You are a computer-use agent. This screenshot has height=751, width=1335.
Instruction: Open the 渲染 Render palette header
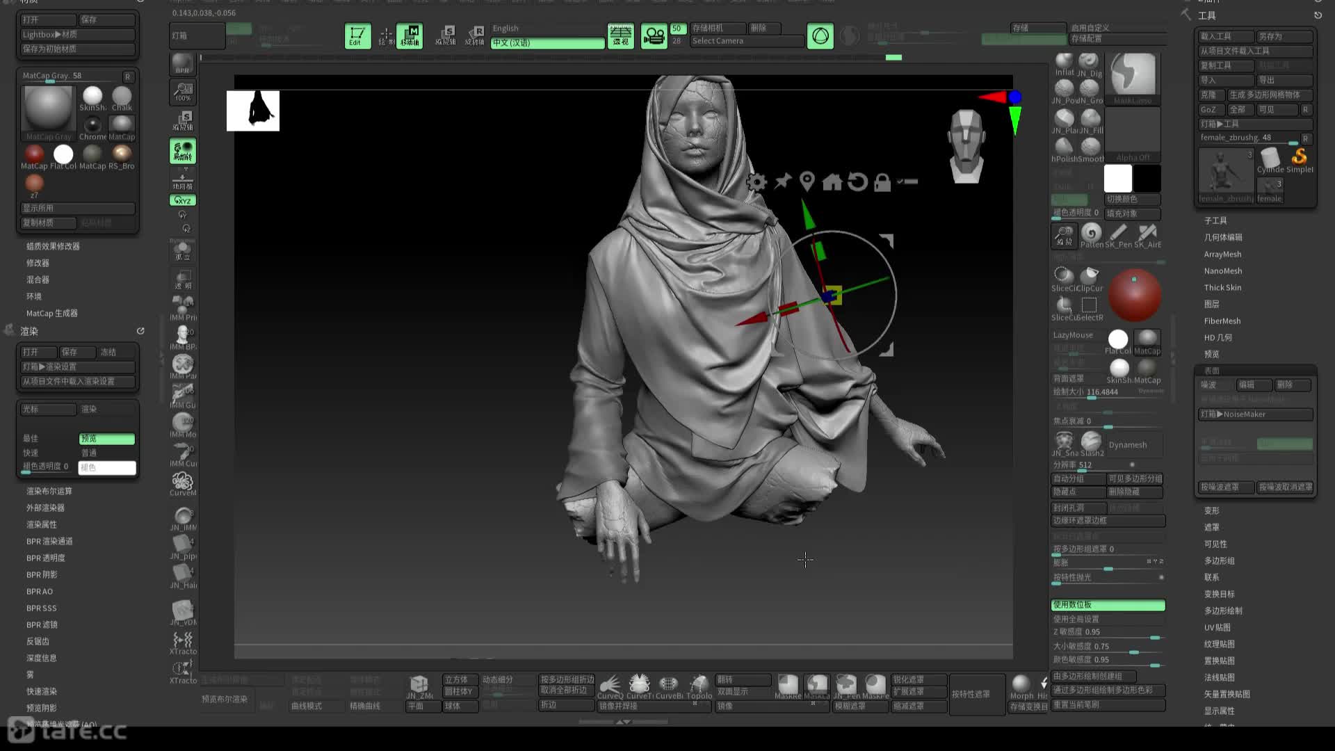(x=29, y=332)
